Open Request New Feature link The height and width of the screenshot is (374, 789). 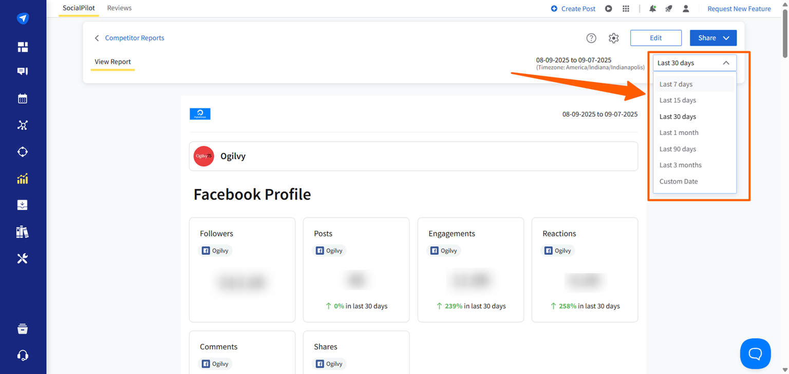point(739,9)
